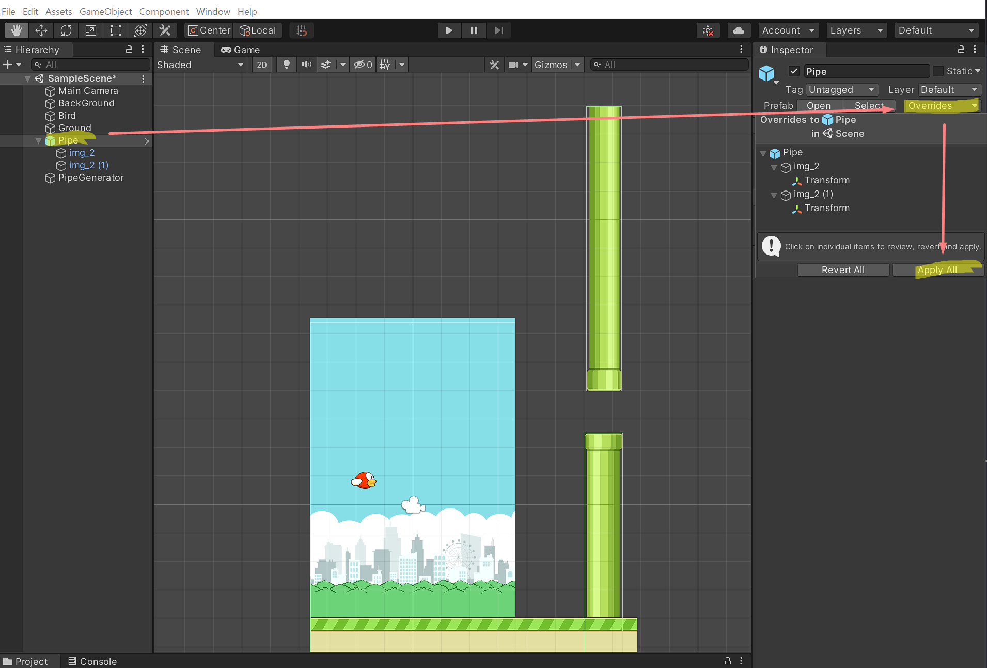Select the Rect tool

(x=116, y=30)
